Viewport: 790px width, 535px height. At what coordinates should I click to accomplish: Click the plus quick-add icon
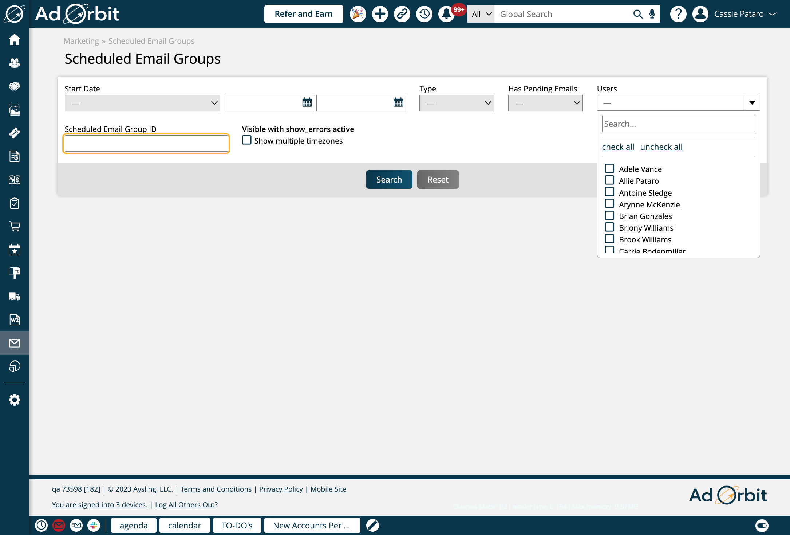tap(380, 14)
